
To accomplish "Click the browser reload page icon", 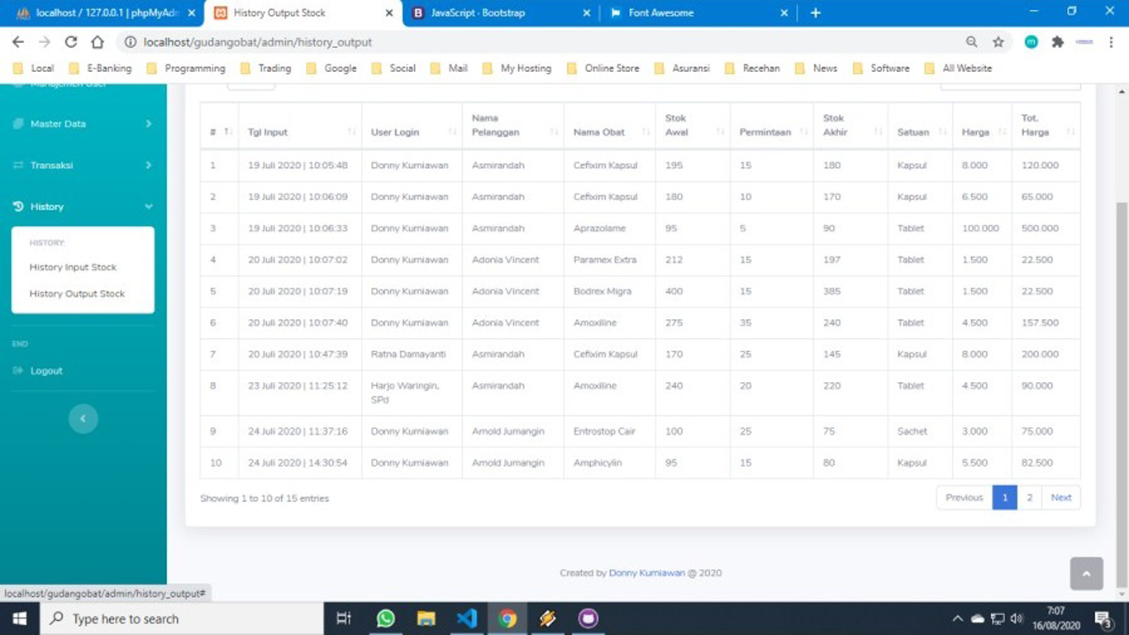I will click(71, 42).
